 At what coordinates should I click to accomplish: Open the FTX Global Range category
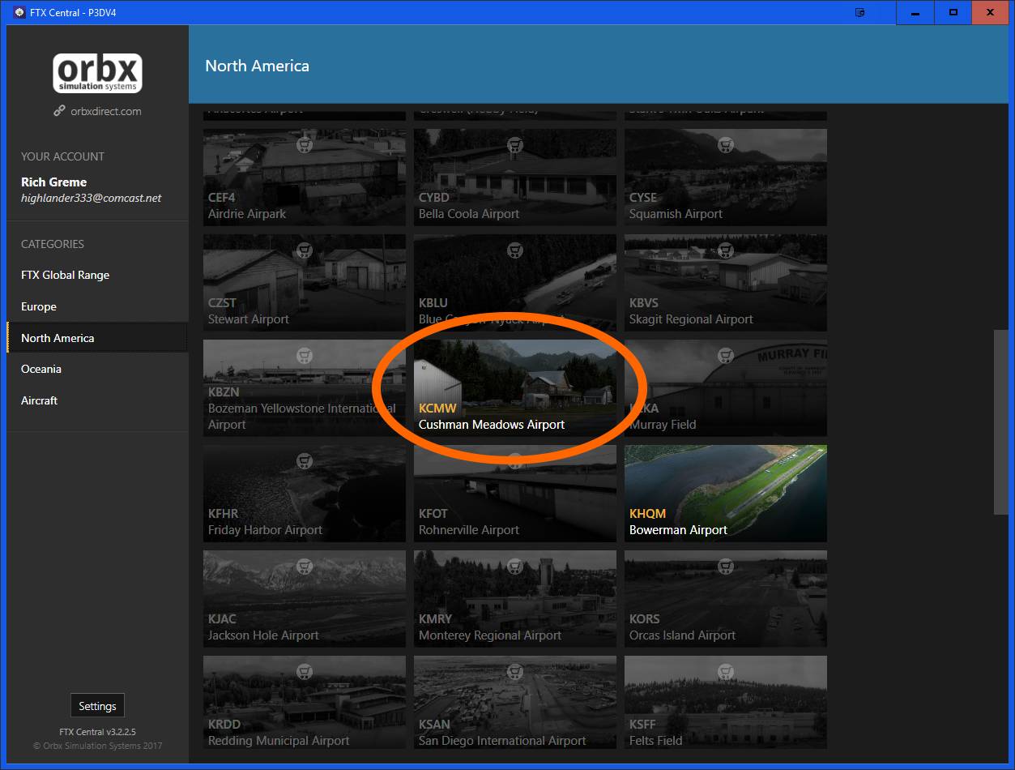[97, 275]
